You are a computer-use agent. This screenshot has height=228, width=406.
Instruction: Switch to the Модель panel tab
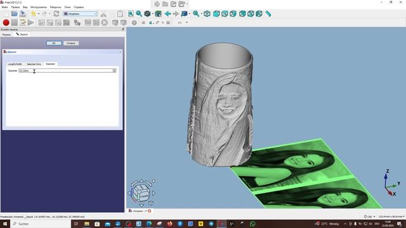[6, 34]
